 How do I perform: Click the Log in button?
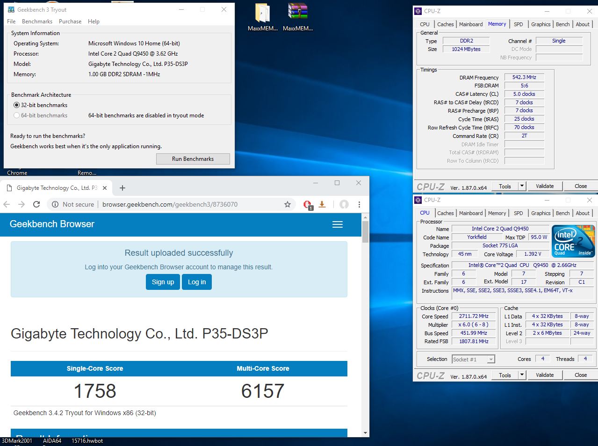(197, 282)
